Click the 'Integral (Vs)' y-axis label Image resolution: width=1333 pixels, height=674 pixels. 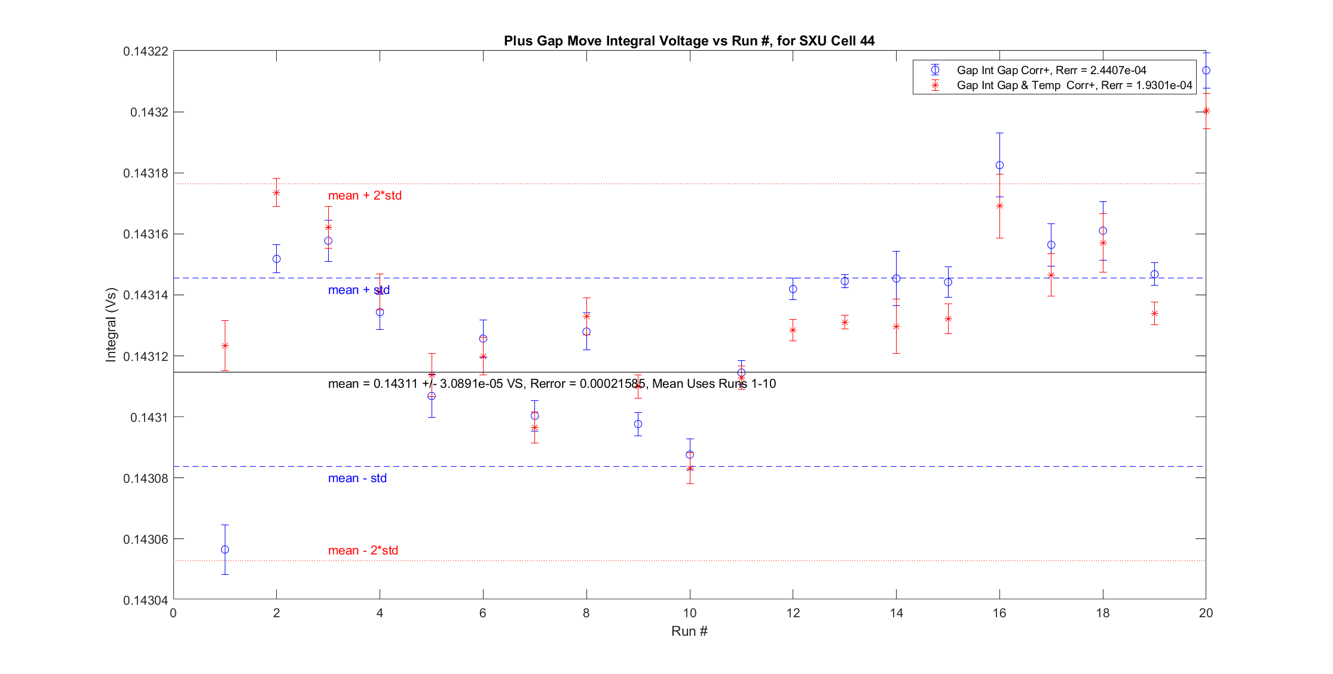point(111,324)
